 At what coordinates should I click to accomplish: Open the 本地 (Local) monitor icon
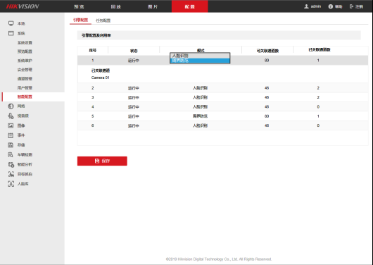click(11, 23)
